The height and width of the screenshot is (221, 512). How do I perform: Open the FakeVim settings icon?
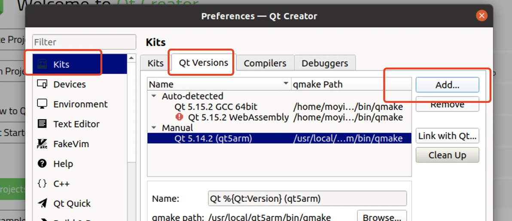[x=42, y=144]
